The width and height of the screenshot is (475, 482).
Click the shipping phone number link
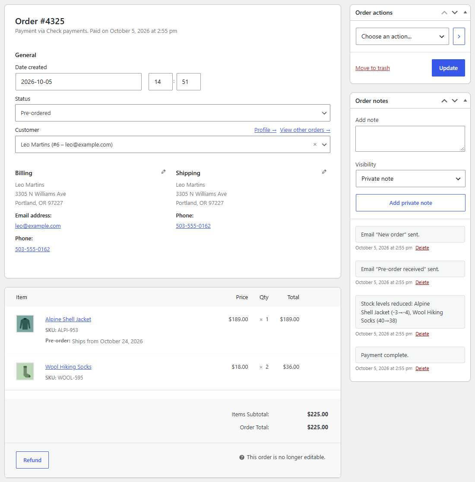(193, 226)
